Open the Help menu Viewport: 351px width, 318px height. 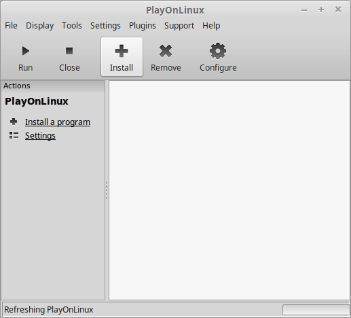pyautogui.click(x=211, y=26)
